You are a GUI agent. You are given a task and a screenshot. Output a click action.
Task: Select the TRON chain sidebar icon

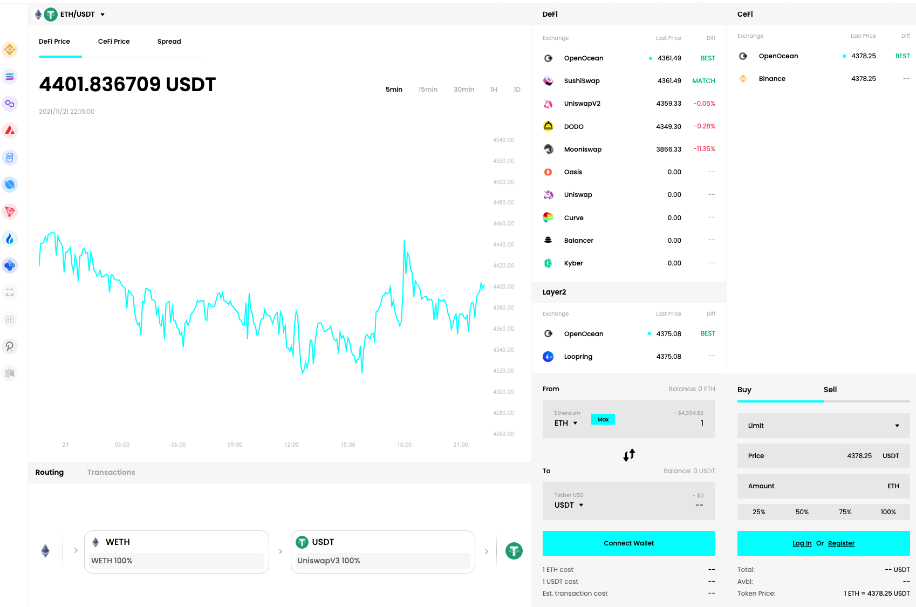(x=10, y=212)
